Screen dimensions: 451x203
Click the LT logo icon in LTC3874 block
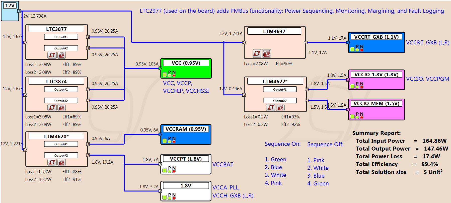52,108
